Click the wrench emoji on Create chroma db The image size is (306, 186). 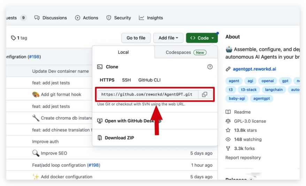pos(36,118)
